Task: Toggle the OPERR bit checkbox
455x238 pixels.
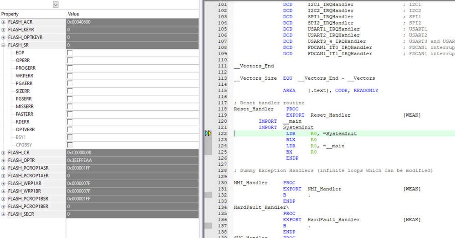Action: coord(70,61)
